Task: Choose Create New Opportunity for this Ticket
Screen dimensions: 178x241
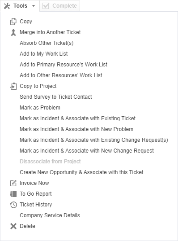Action: point(81,172)
